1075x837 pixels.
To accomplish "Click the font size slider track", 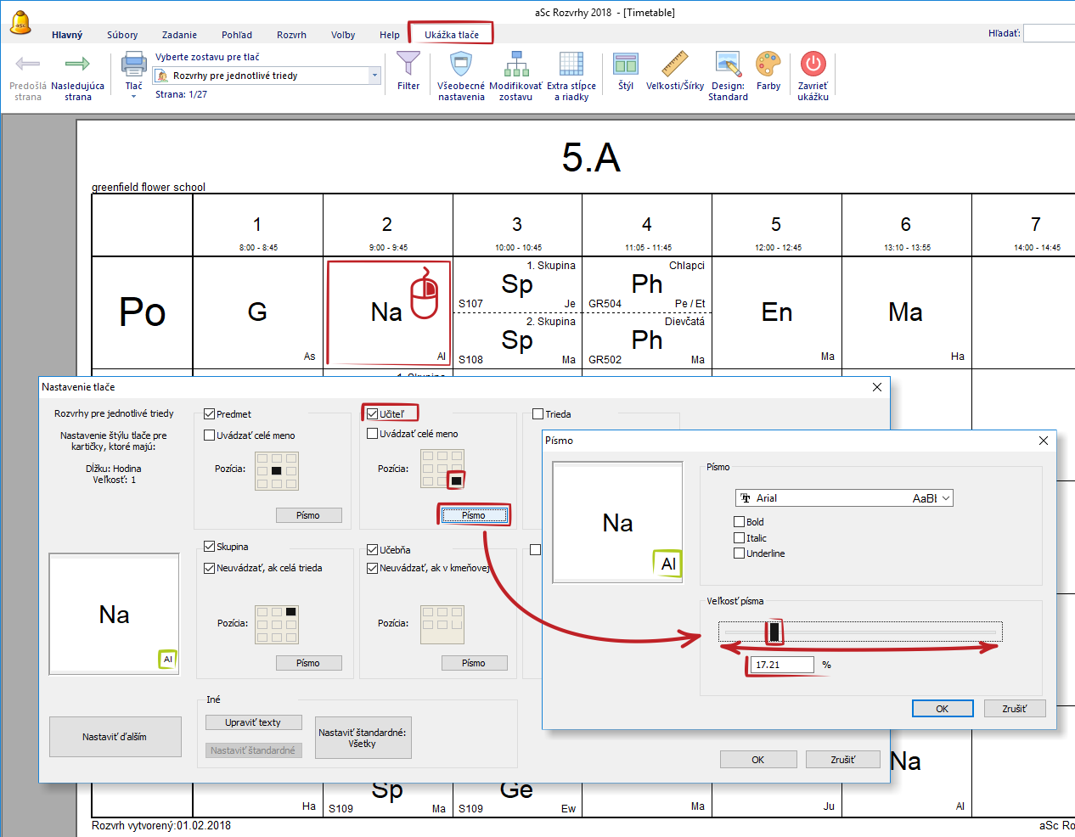I will [x=883, y=632].
